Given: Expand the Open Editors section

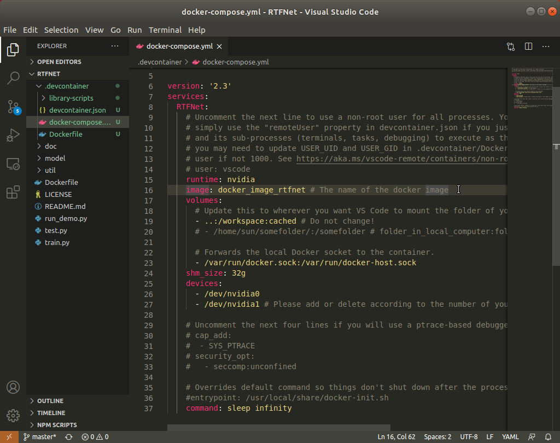Looking at the screenshot, I should (78, 62).
